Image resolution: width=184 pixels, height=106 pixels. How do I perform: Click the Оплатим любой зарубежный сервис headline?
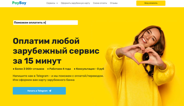56,46
